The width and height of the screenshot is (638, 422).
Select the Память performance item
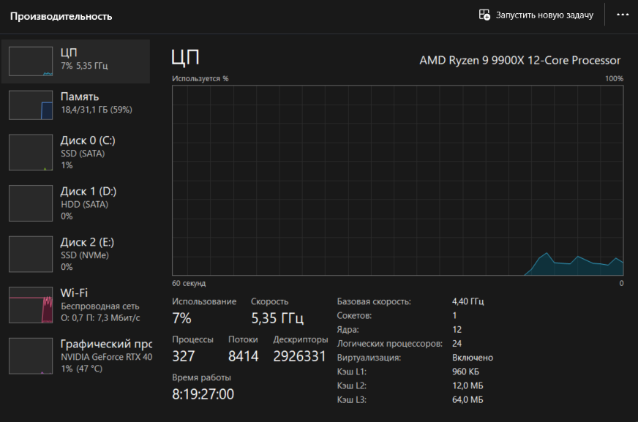coord(75,105)
